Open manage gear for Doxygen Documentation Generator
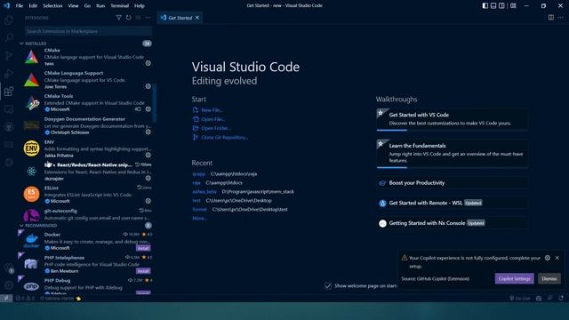 148,132
